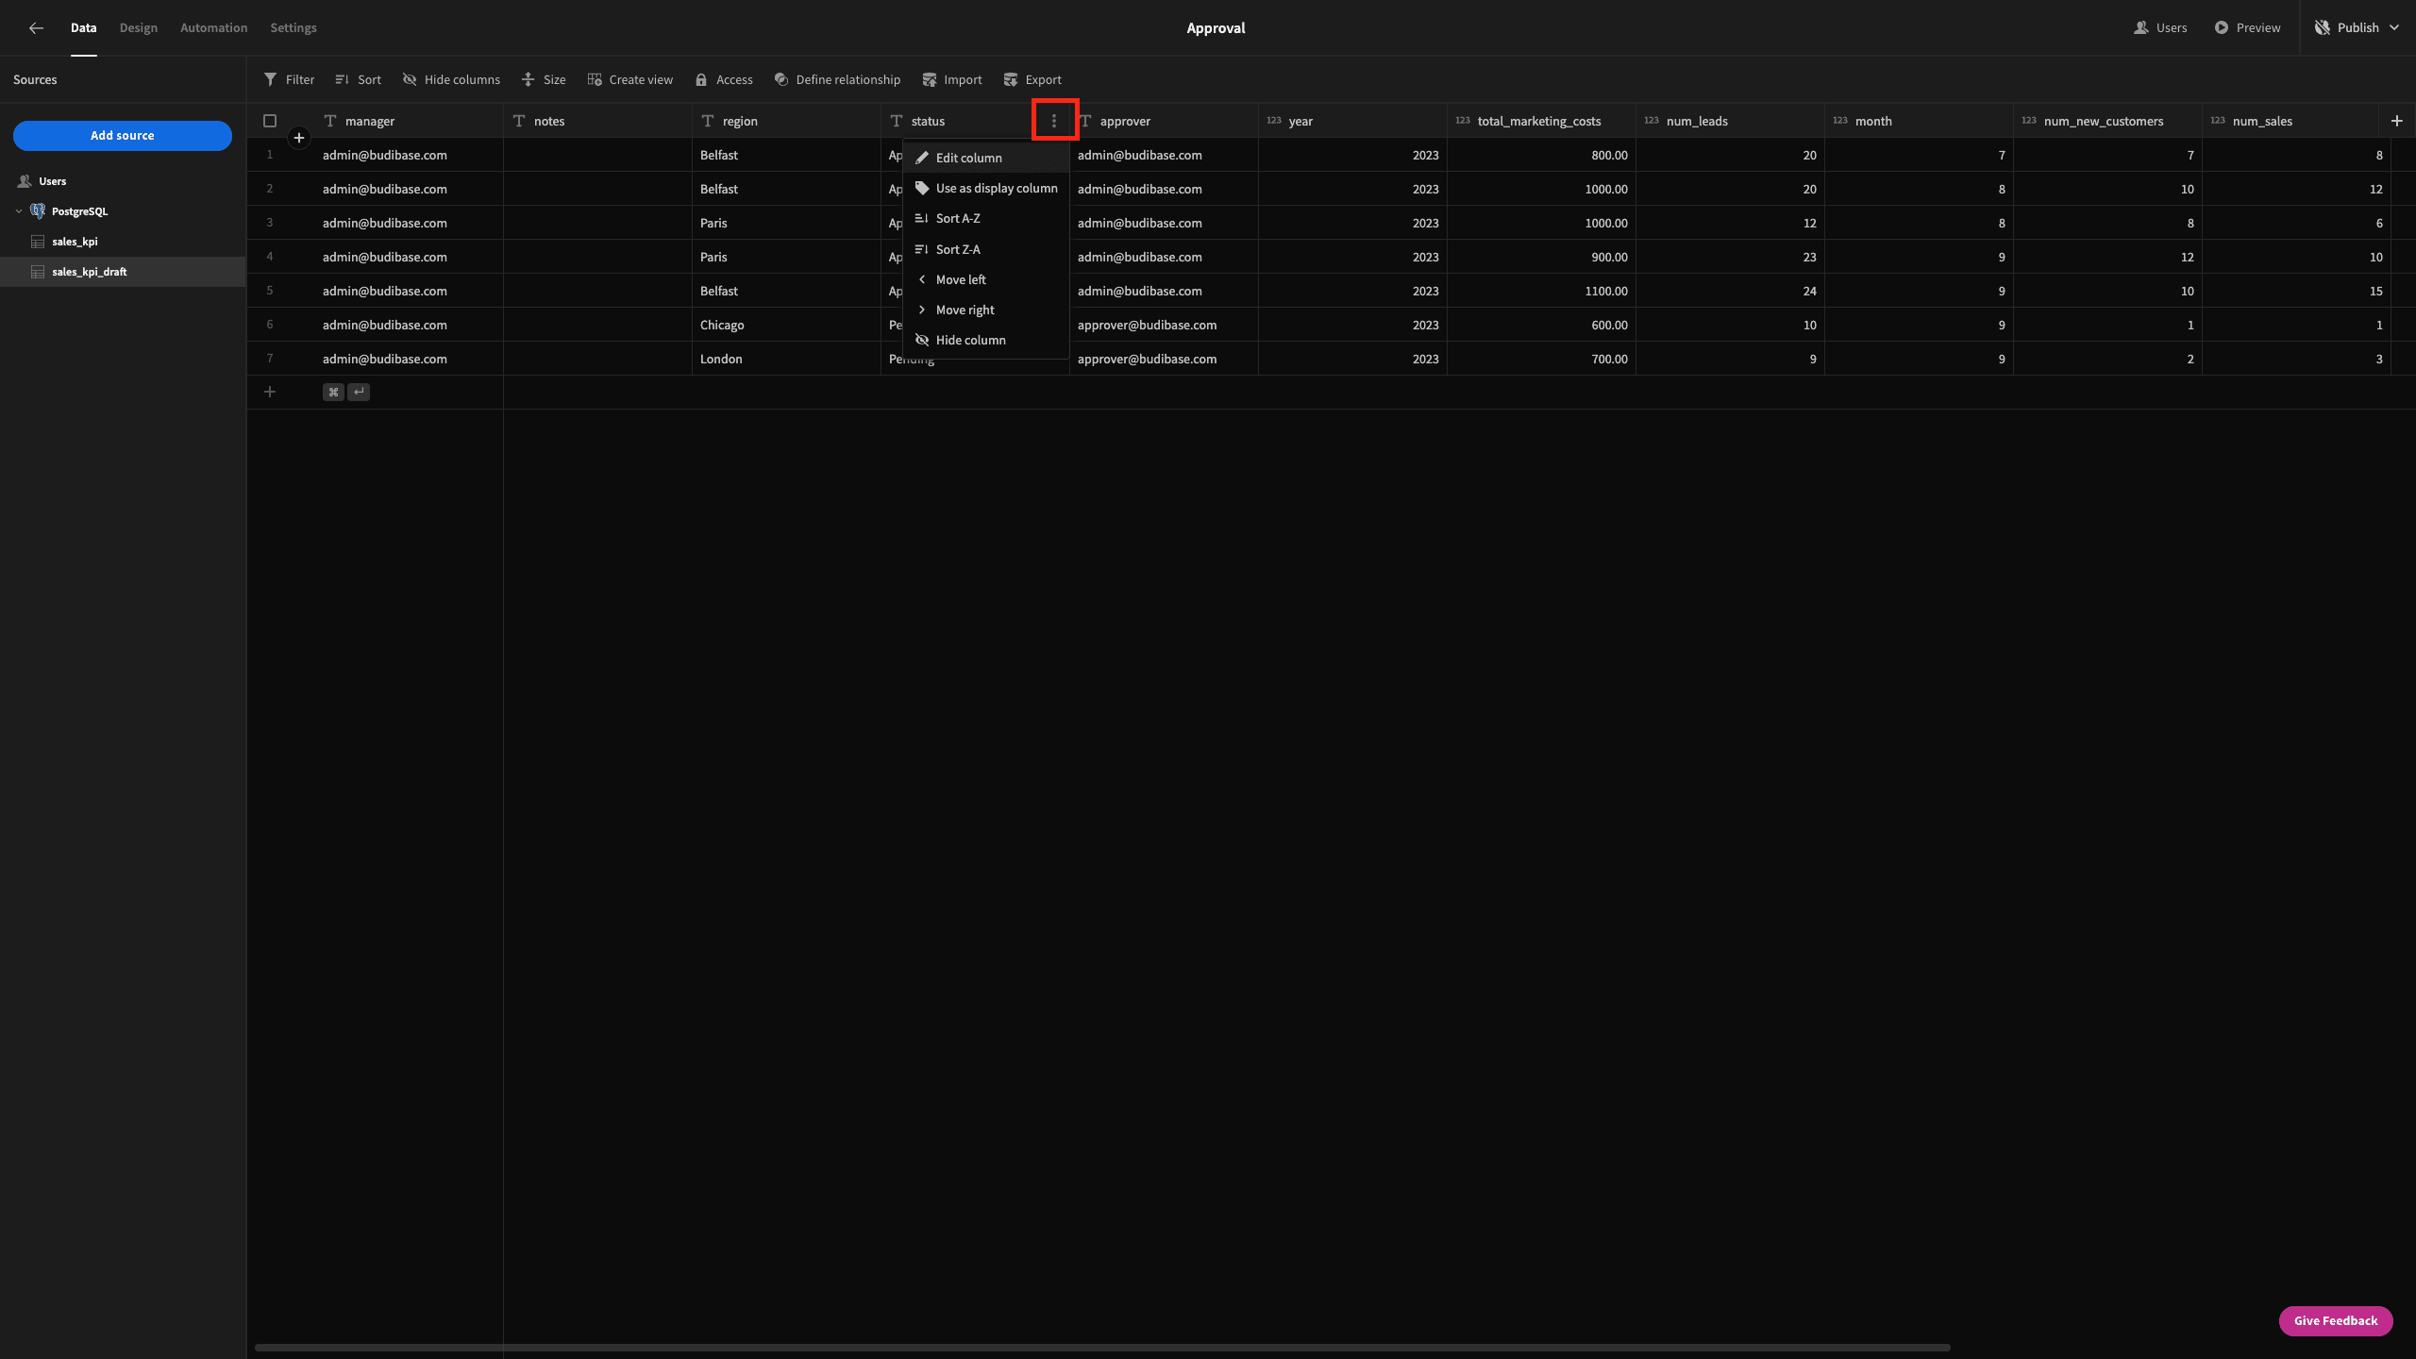The width and height of the screenshot is (2416, 1359).
Task: Open Users in top bar
Action: (x=2160, y=28)
